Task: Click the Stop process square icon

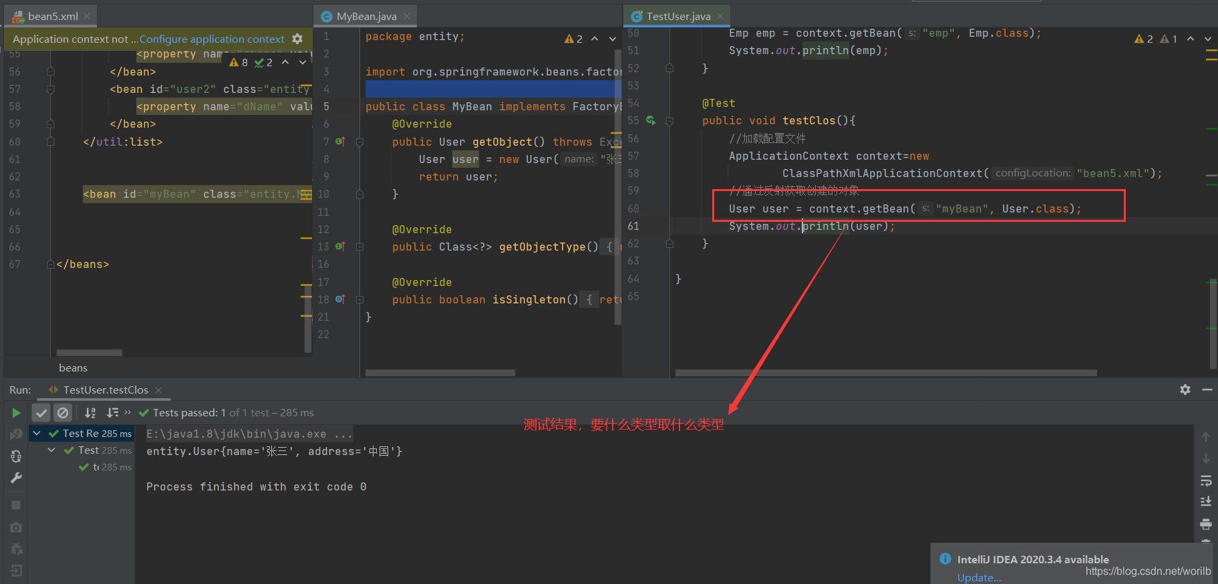Action: coord(16,505)
